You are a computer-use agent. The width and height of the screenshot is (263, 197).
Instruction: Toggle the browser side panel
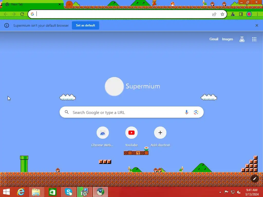click(241, 14)
